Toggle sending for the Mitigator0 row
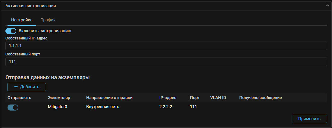The height and width of the screenshot is (128, 332). pyautogui.click(x=13, y=108)
